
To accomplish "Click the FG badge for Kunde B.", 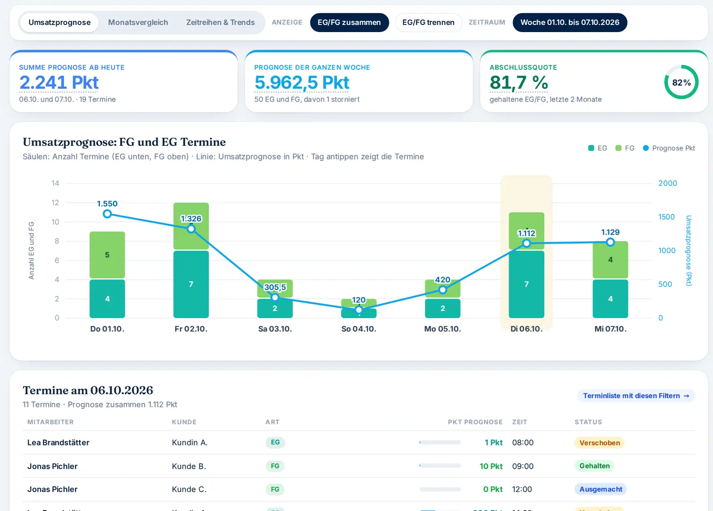I will point(275,466).
